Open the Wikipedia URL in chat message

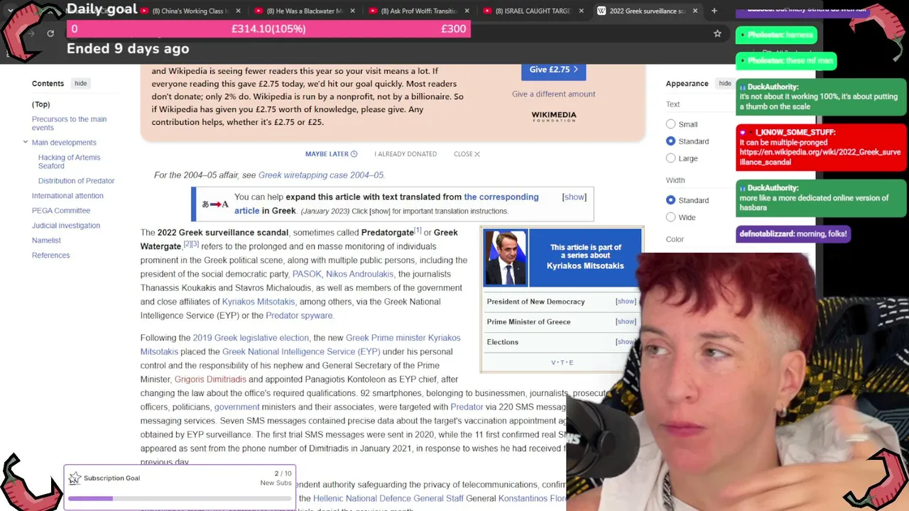(820, 157)
